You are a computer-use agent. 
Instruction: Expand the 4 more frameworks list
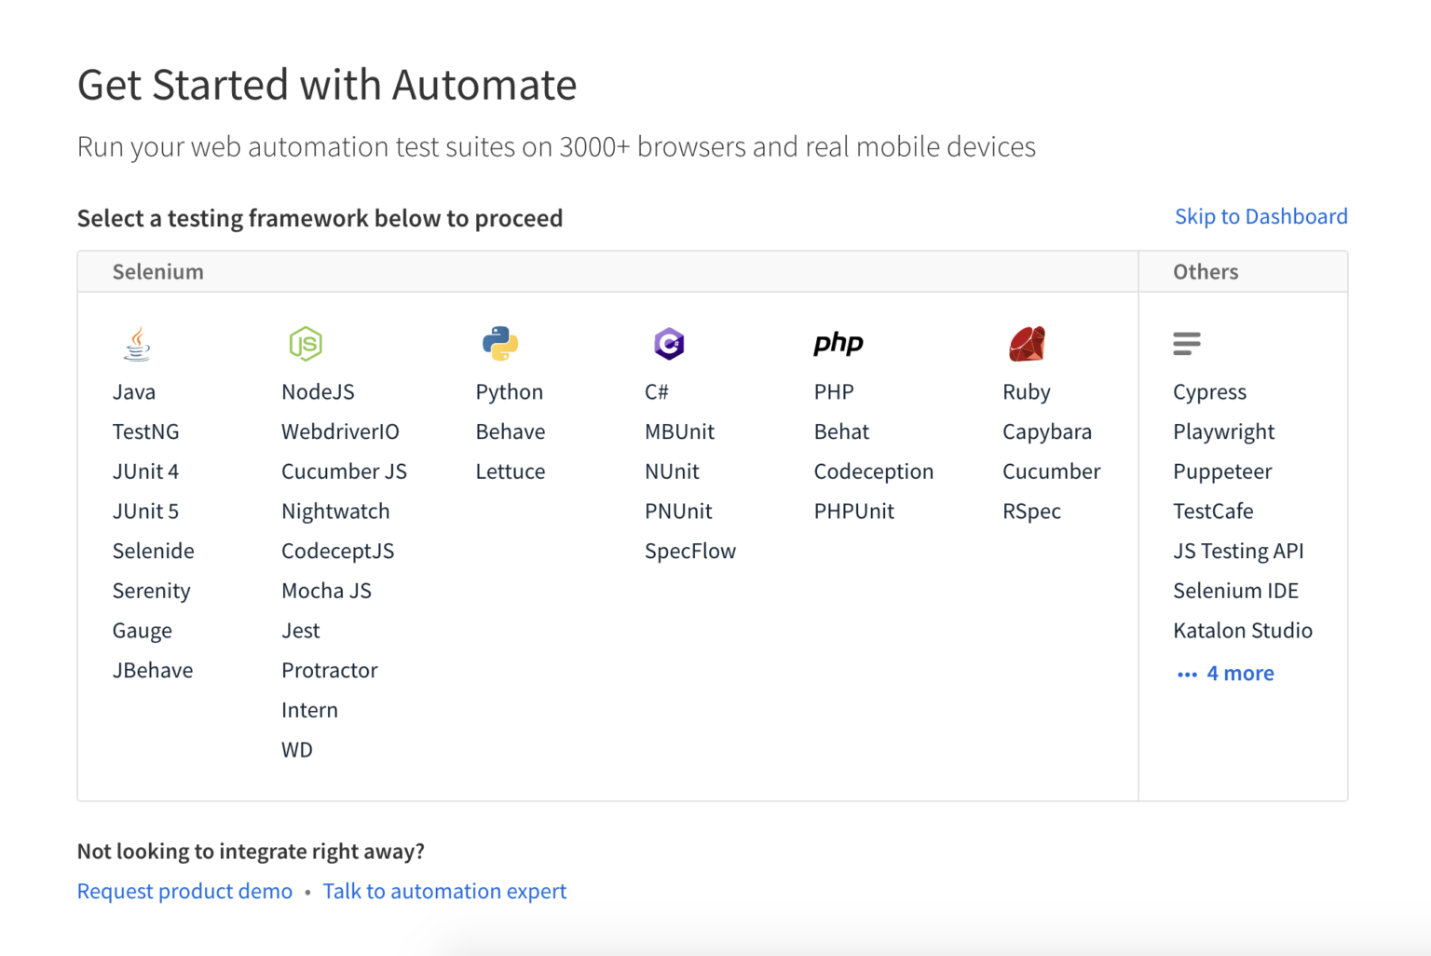(1225, 674)
